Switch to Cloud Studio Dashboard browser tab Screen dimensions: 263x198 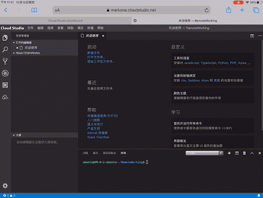click(65, 21)
